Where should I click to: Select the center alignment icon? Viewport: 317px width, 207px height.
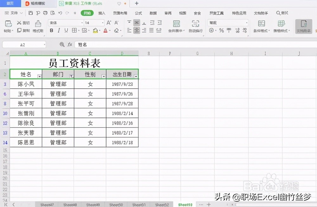[x=137, y=30]
